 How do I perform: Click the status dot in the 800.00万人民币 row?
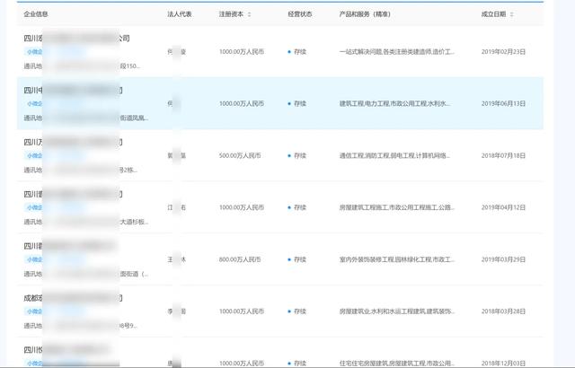(289, 259)
